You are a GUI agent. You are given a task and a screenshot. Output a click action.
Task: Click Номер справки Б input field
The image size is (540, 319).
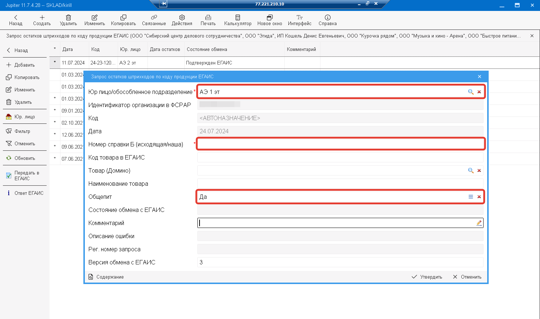tap(340, 144)
